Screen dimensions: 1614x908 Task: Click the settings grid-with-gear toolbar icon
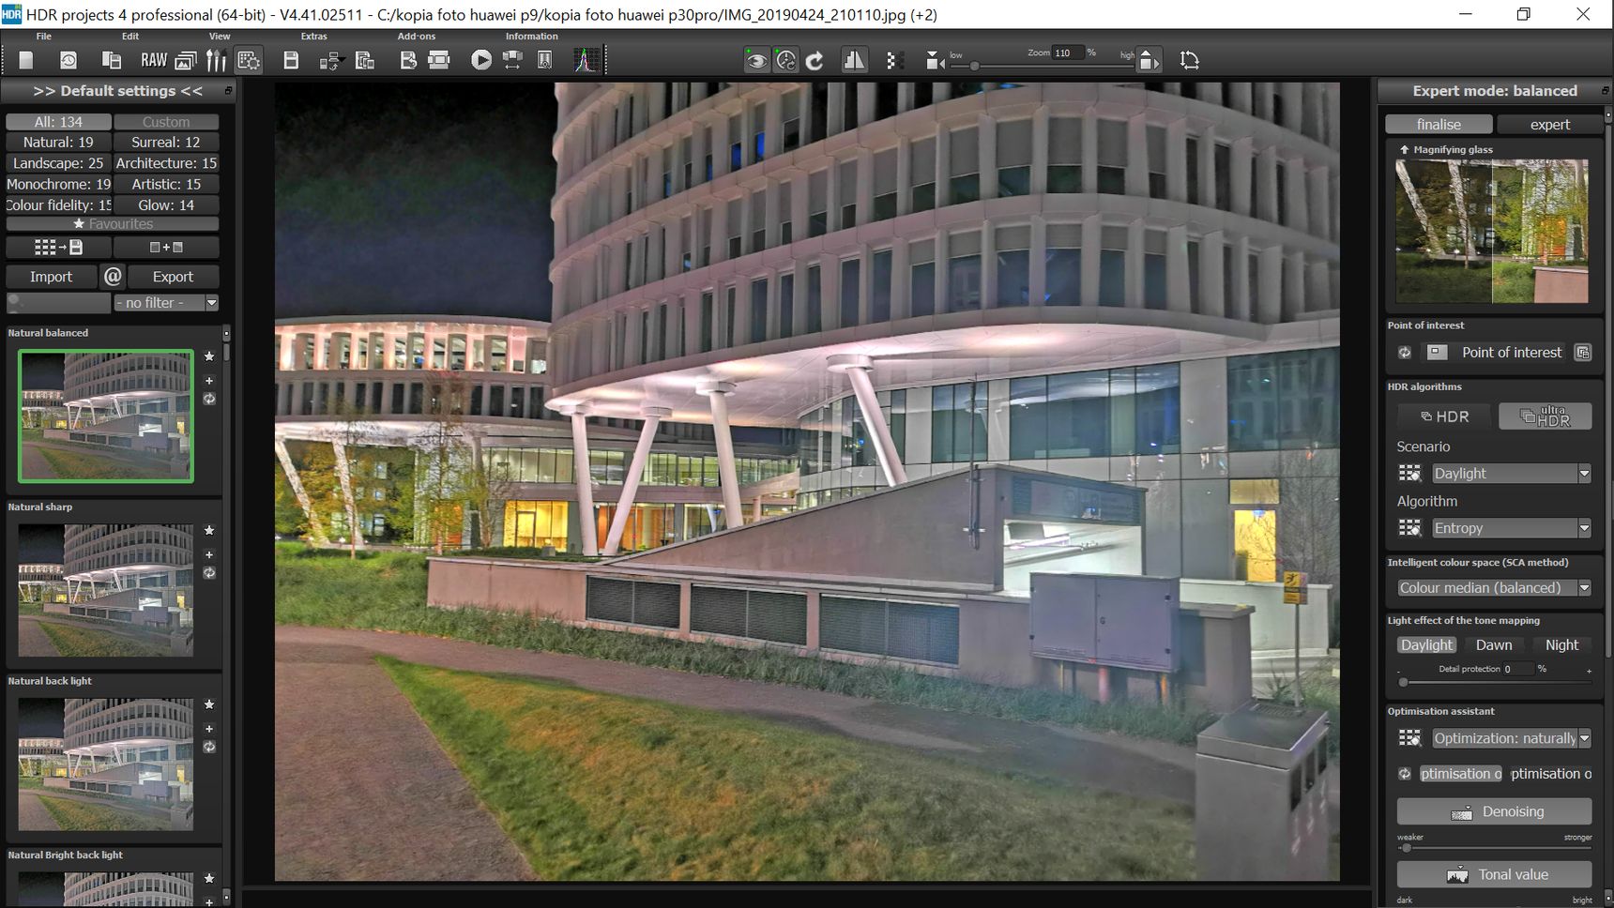coord(249,60)
